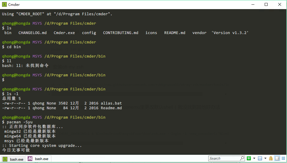Click 'Starting core system upgrade...' line
Screen dimensions: 287x163
(42, 146)
